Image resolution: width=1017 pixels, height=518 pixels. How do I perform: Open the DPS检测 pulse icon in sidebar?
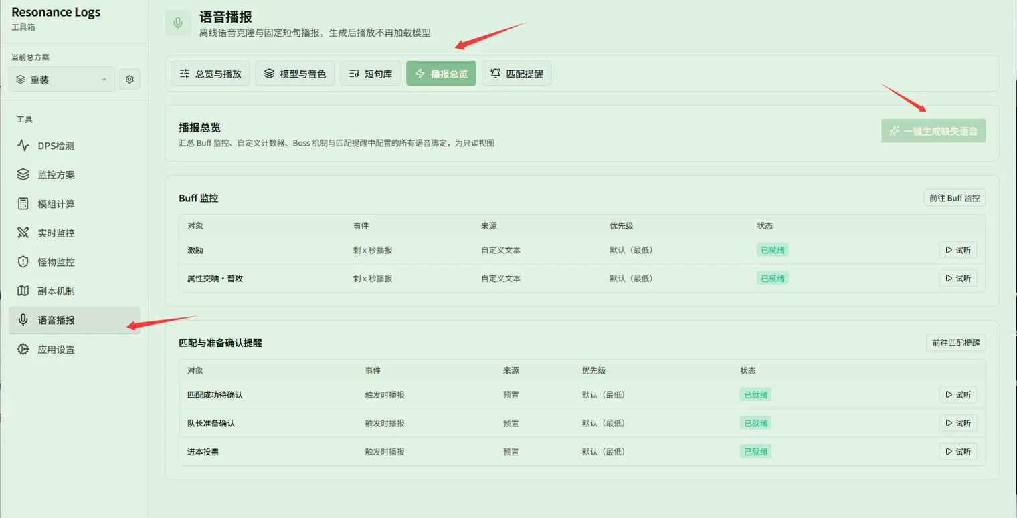23,146
